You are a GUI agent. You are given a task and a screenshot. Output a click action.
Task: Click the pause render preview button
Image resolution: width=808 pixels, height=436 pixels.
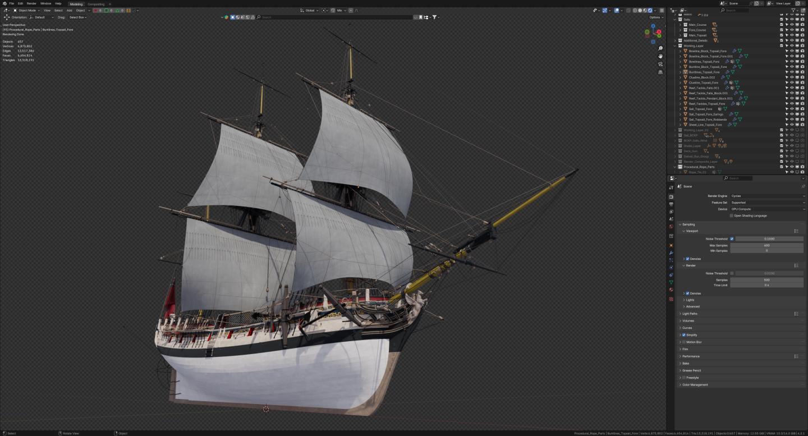[x=662, y=10]
